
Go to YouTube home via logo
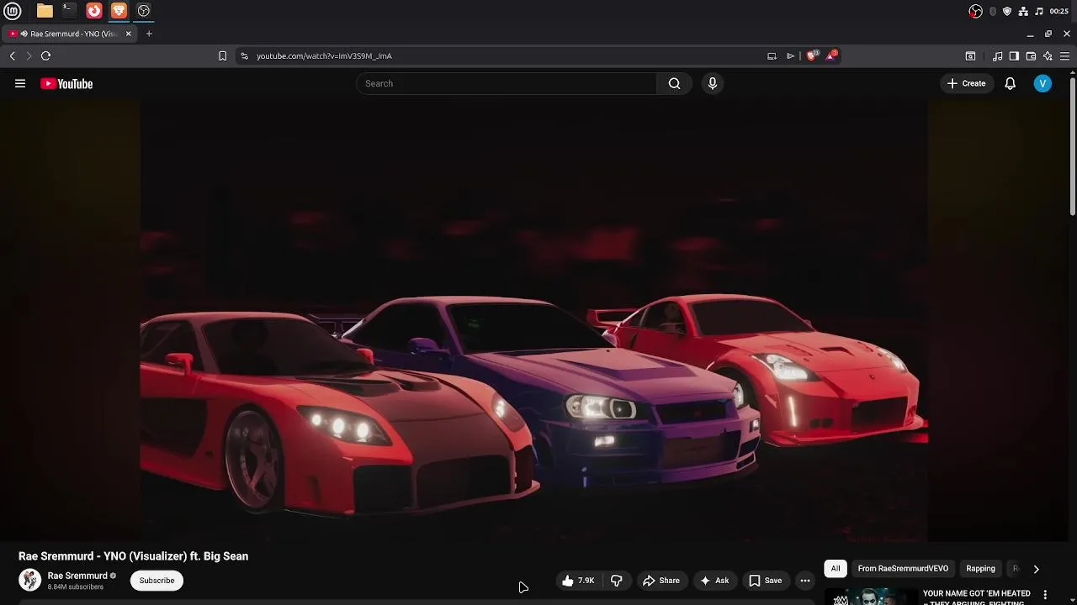click(66, 83)
